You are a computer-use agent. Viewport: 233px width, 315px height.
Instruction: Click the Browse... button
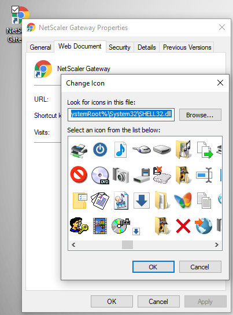[x=200, y=115]
